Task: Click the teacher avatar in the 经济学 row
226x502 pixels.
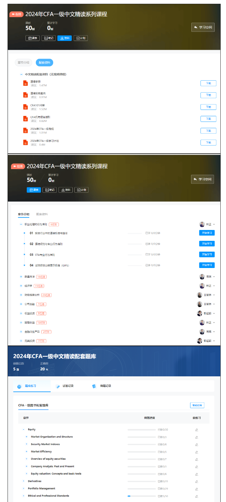Action: [x=202, y=286]
